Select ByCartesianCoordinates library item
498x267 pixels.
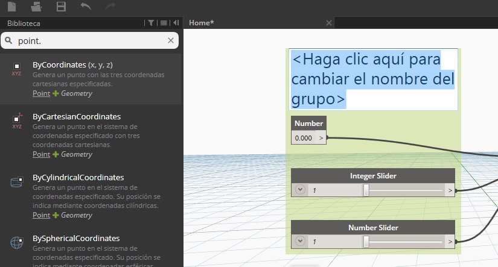click(77, 116)
